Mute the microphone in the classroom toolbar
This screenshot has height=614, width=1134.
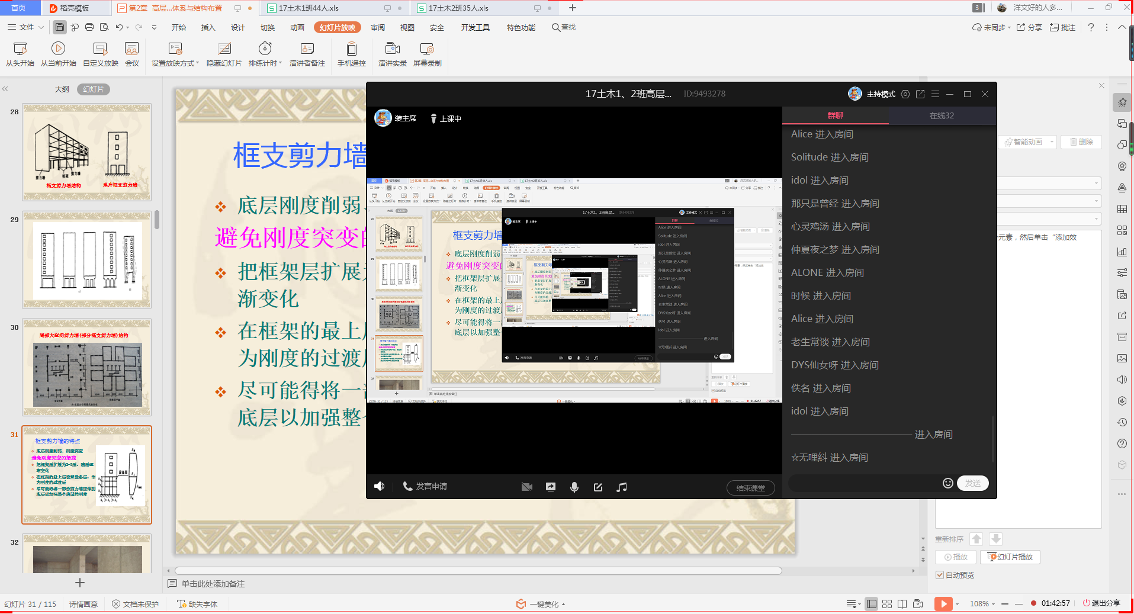[574, 487]
